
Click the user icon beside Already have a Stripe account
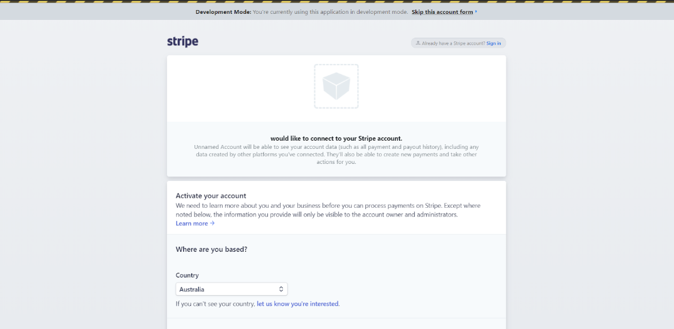[418, 43]
